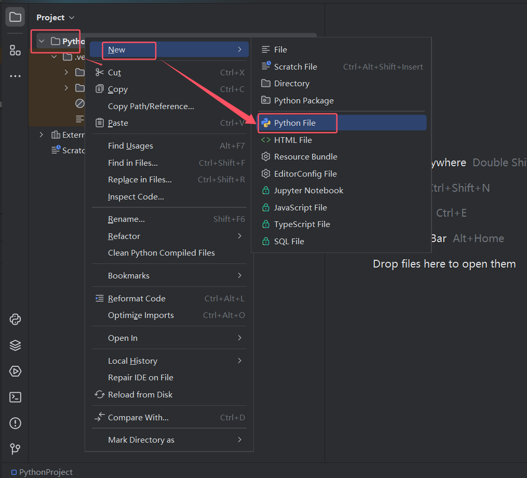Click the More tool windows ellipsis
This screenshot has height=478, width=527.
[15, 76]
